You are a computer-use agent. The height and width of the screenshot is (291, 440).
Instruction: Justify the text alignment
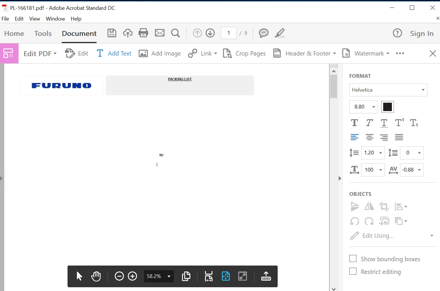click(x=399, y=137)
